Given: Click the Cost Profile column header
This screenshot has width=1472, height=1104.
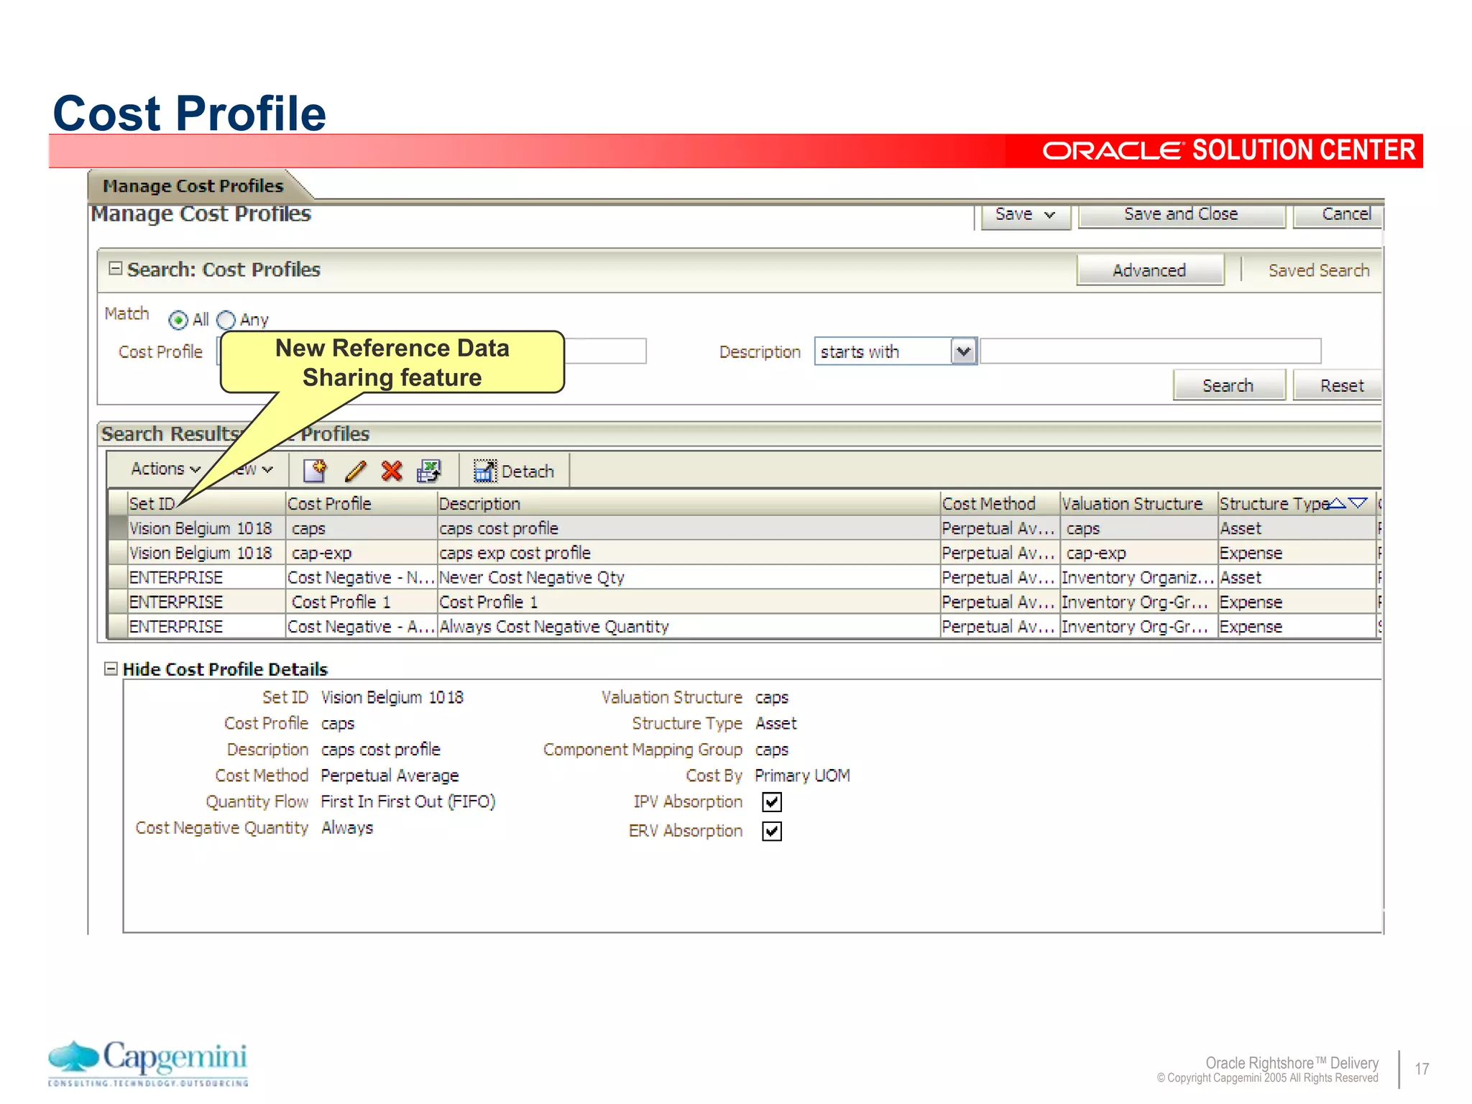Looking at the screenshot, I should (x=361, y=503).
